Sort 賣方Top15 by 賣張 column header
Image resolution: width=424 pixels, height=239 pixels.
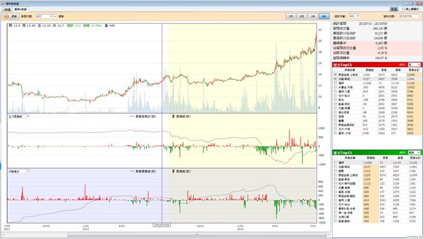[x=400, y=158]
